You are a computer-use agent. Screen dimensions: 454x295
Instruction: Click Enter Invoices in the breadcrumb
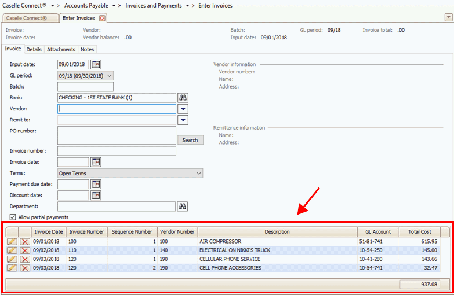tap(215, 5)
